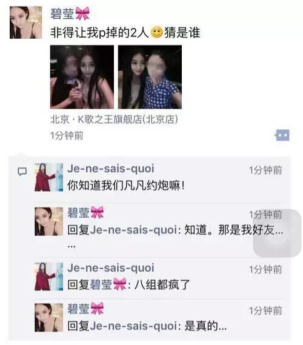Tap 碧莹's avatar beside her first reply
The height and width of the screenshot is (345, 303).
click(x=49, y=221)
